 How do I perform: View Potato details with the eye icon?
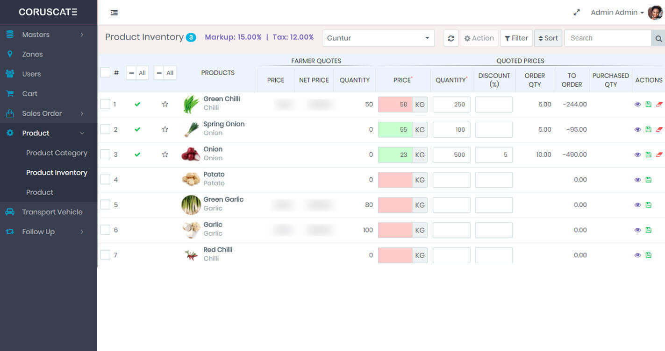tap(637, 180)
